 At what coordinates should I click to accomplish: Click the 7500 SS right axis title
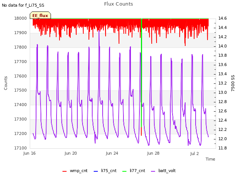[233, 83]
